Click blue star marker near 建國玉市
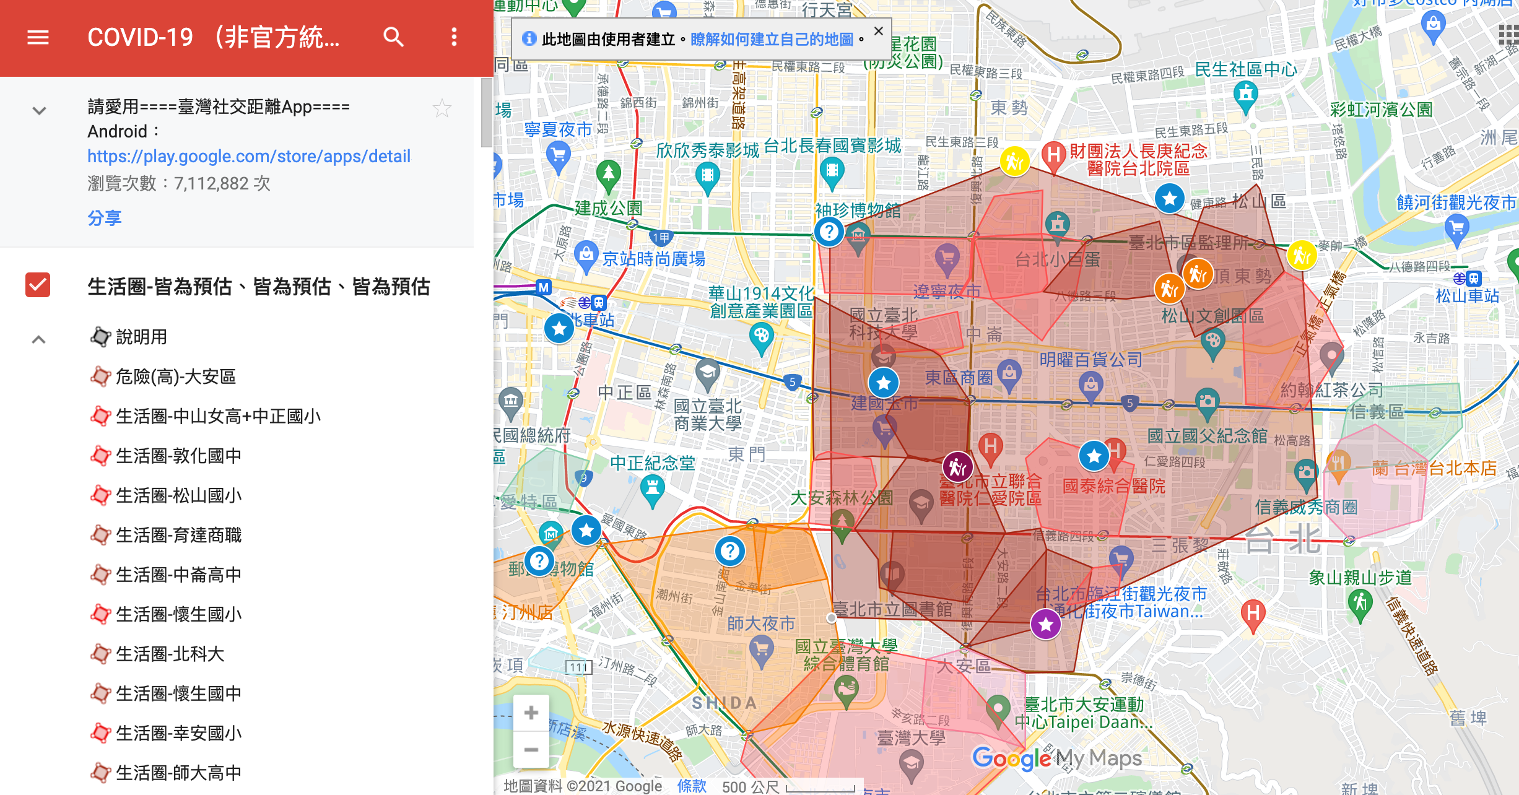The height and width of the screenshot is (795, 1519). (884, 383)
